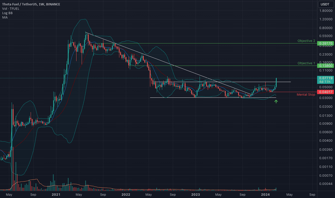Open the USDT currency selector
This screenshot has height=198, width=335.
click(x=325, y=4)
